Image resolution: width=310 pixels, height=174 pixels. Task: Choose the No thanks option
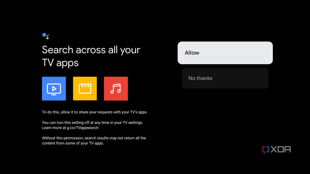point(225,78)
